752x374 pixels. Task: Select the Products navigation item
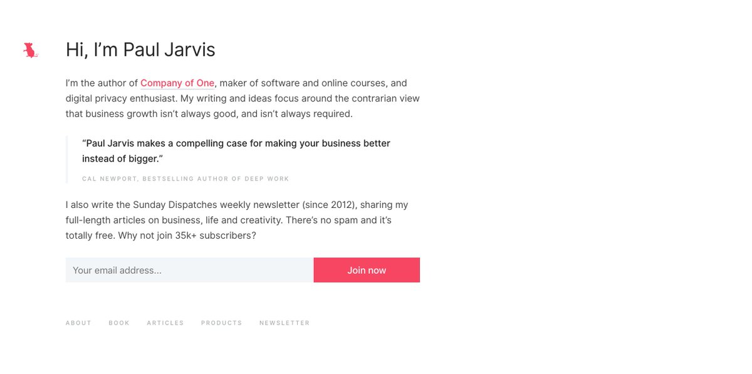coord(221,323)
